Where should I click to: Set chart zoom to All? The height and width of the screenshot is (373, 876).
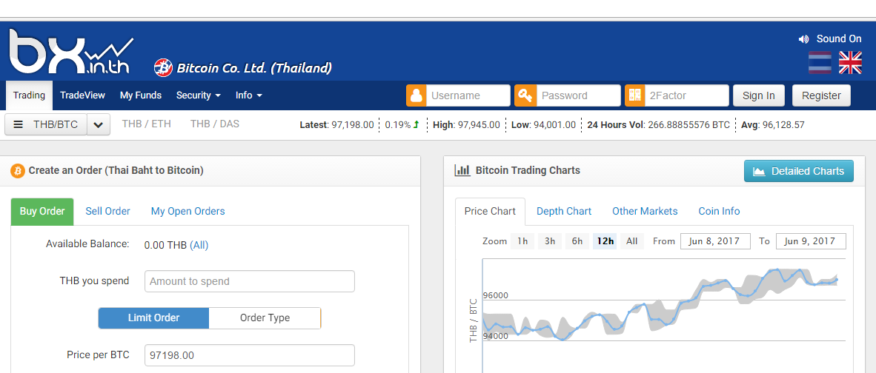coord(632,241)
